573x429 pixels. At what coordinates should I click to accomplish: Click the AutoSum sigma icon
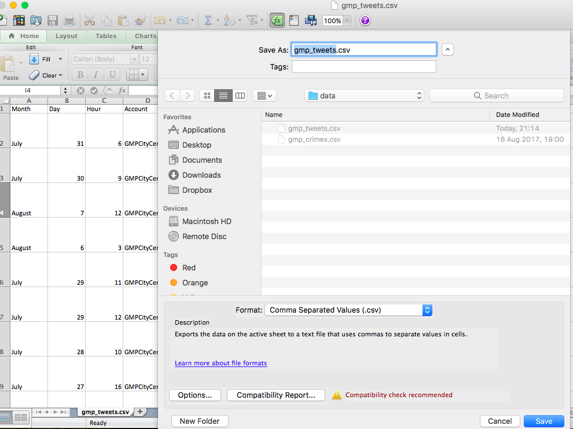208,21
